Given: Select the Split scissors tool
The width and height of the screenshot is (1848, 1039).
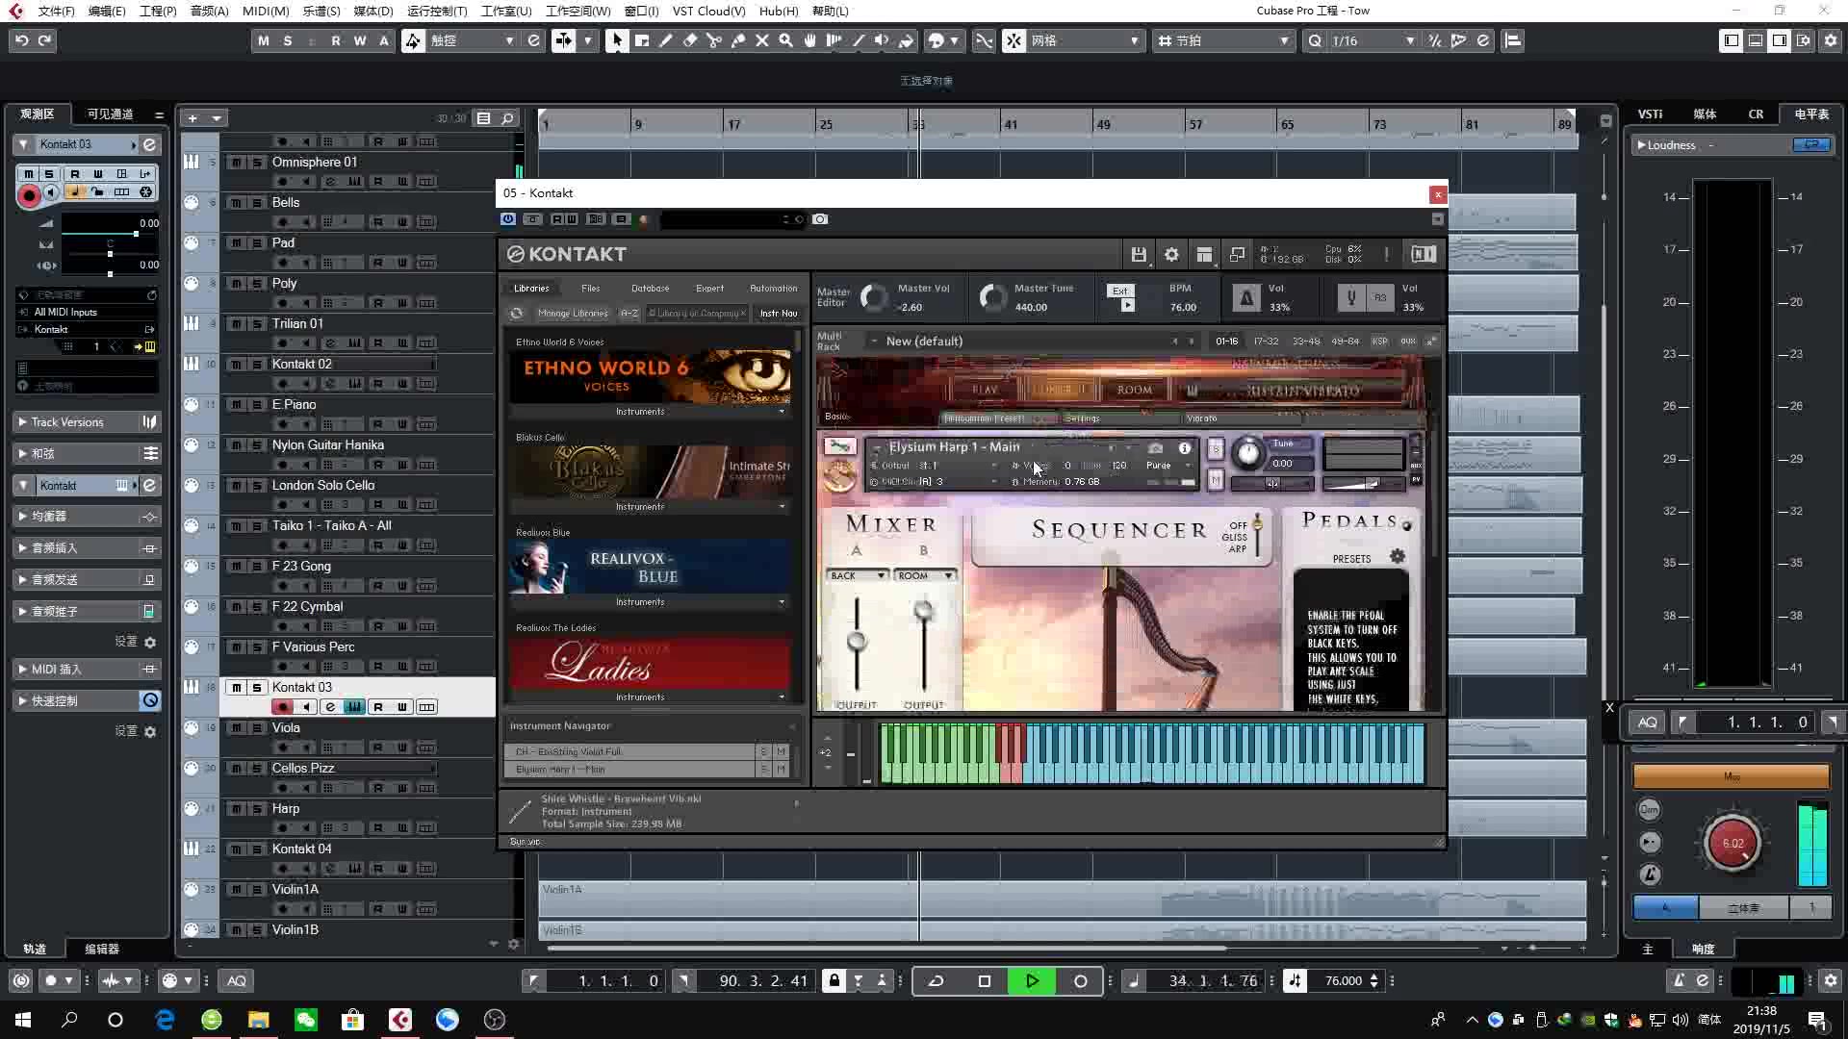Looking at the screenshot, I should (713, 40).
